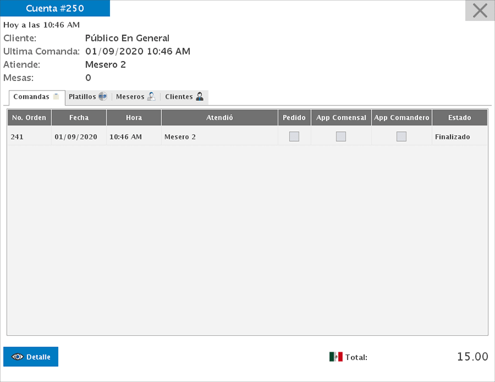Toggle the Pedido checkbox for order 241

[294, 136]
